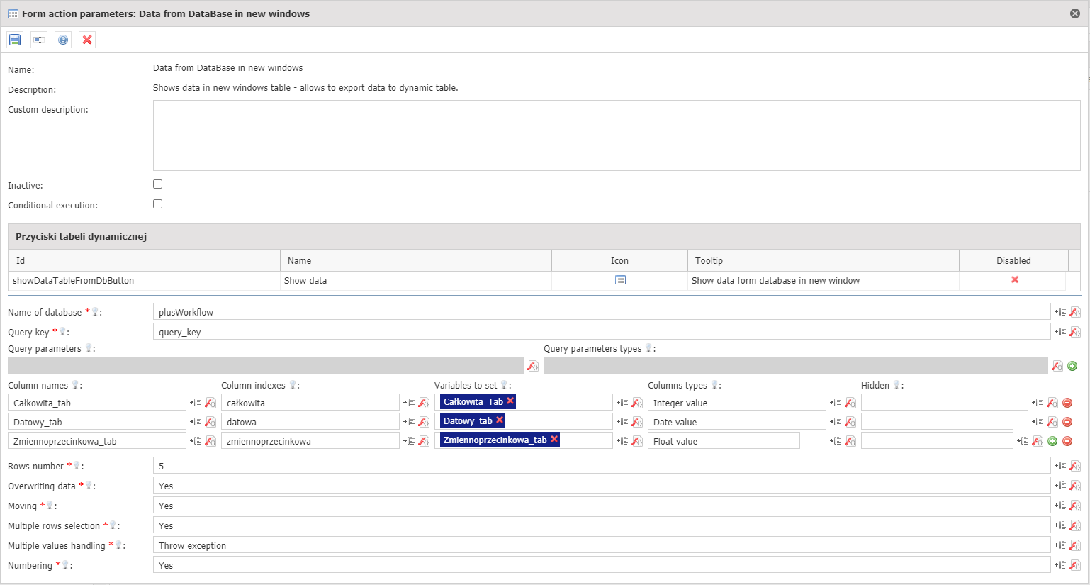Remove Datowy_tab variable tag

(x=500, y=420)
